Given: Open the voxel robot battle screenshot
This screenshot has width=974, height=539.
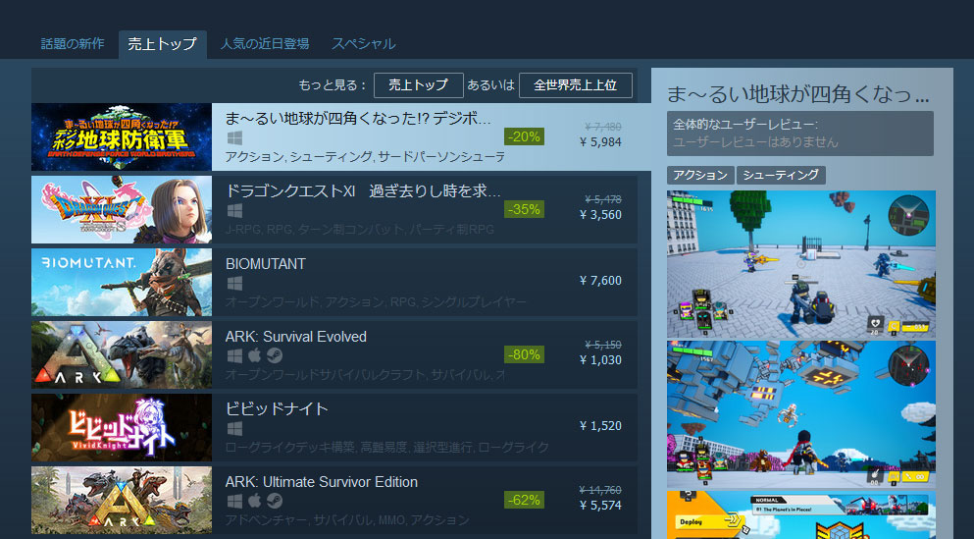Looking at the screenshot, I should pyautogui.click(x=801, y=414).
